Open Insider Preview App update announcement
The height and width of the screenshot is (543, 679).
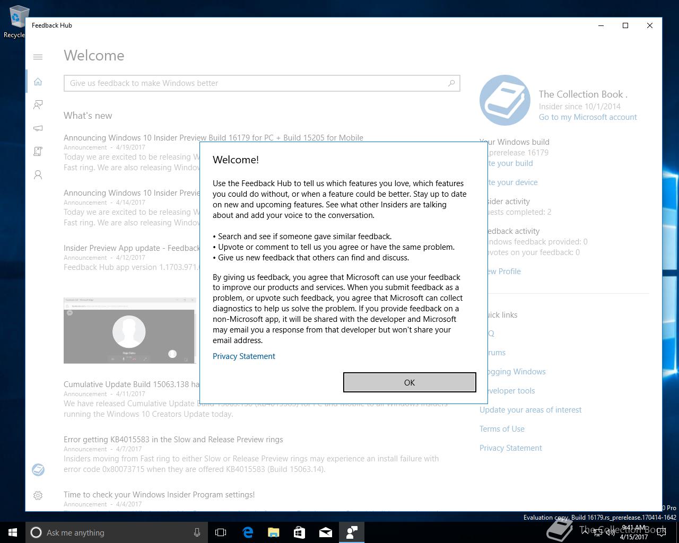(132, 248)
